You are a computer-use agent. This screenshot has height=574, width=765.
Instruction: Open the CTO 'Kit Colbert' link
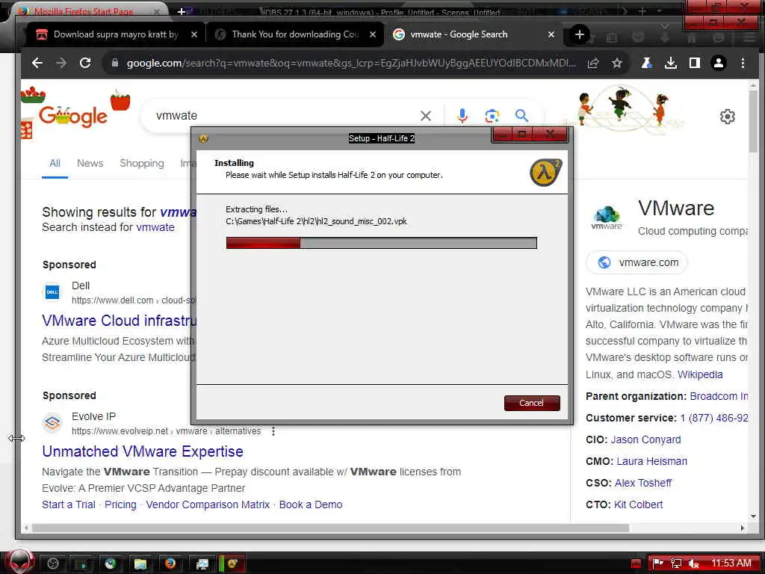(x=639, y=504)
